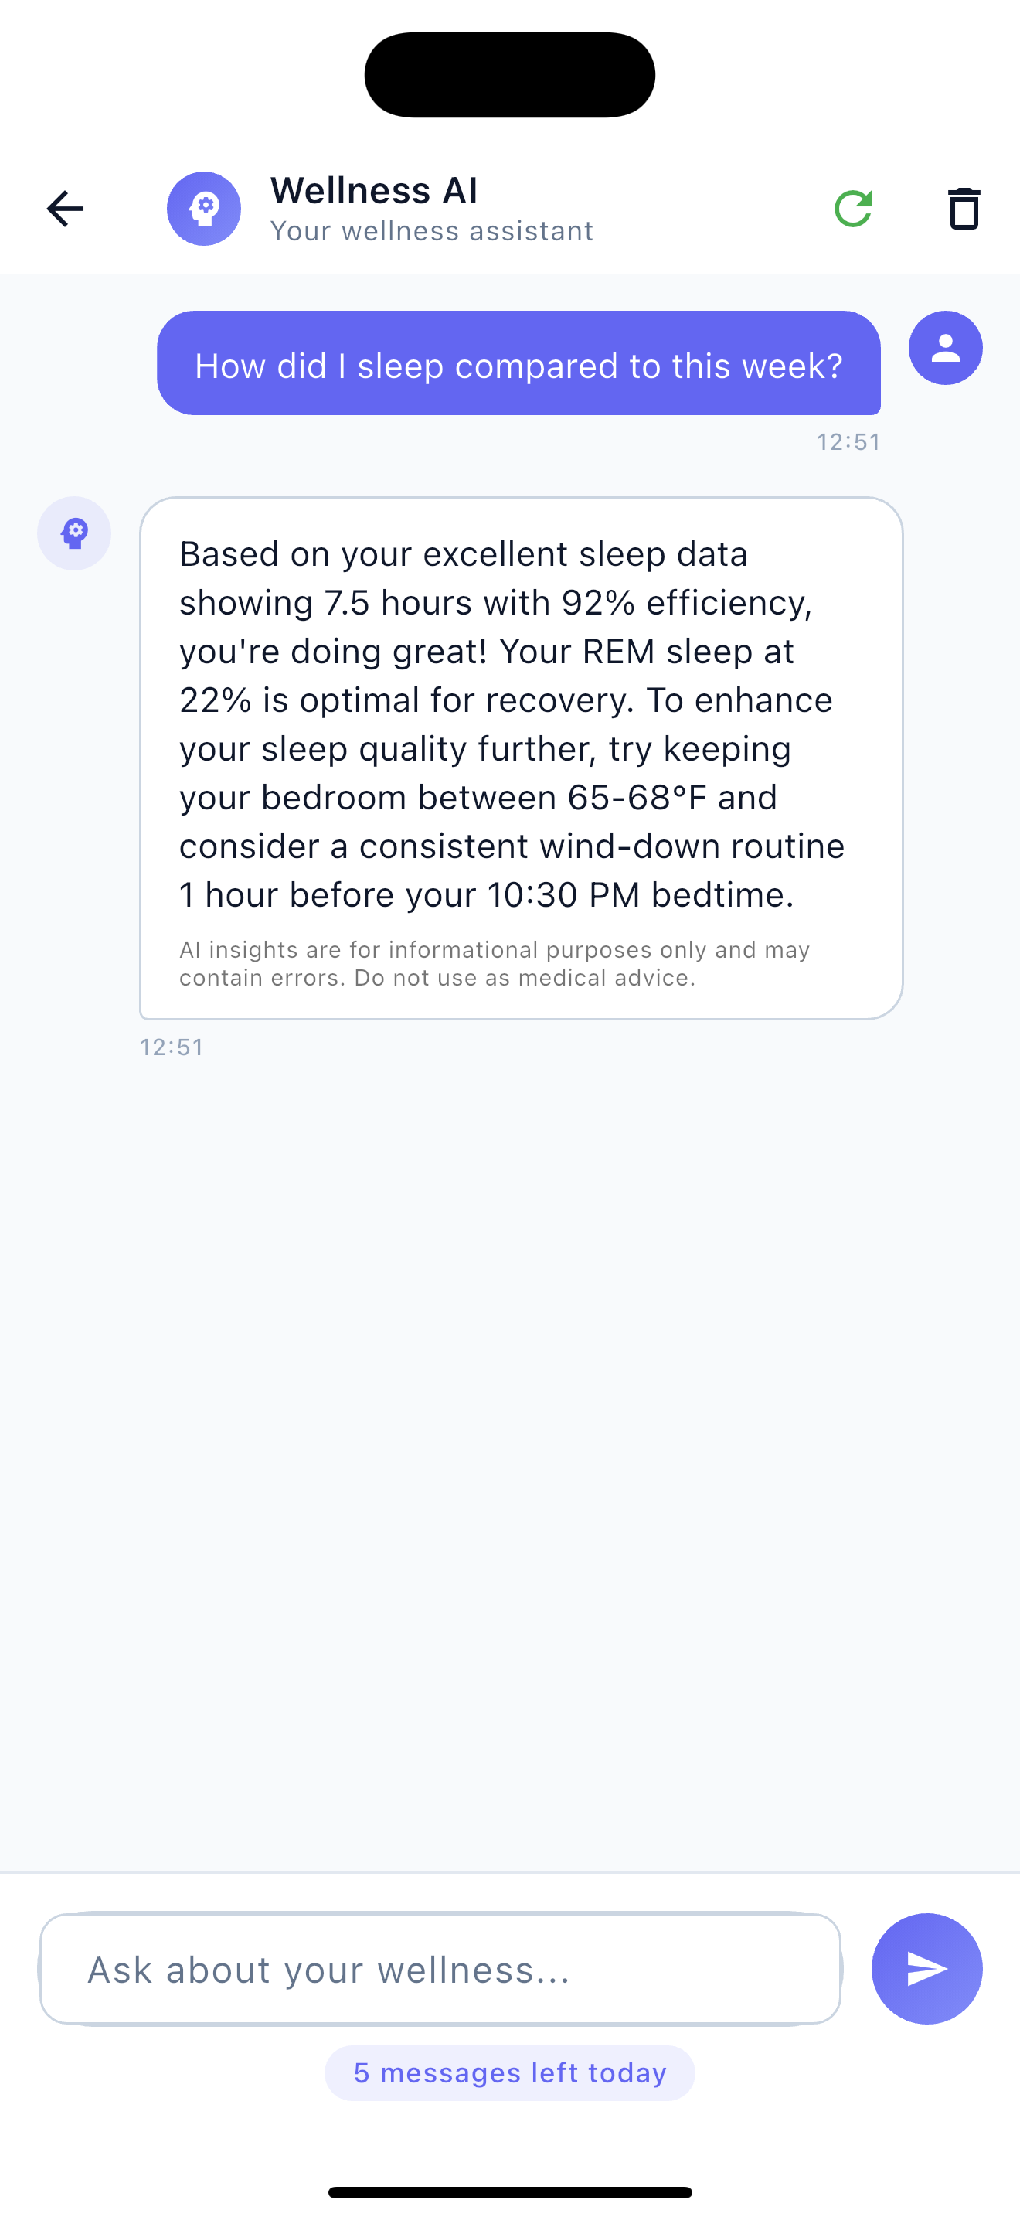Viewport: 1020px width, 2217px height.
Task: Click the 'Wellness AI' header title
Action: pos(374,190)
